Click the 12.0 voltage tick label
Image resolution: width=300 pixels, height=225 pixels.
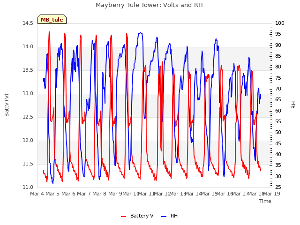pyautogui.click(x=28, y=141)
